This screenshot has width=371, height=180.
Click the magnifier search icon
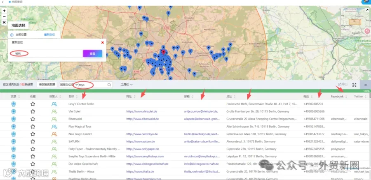pos(109,85)
